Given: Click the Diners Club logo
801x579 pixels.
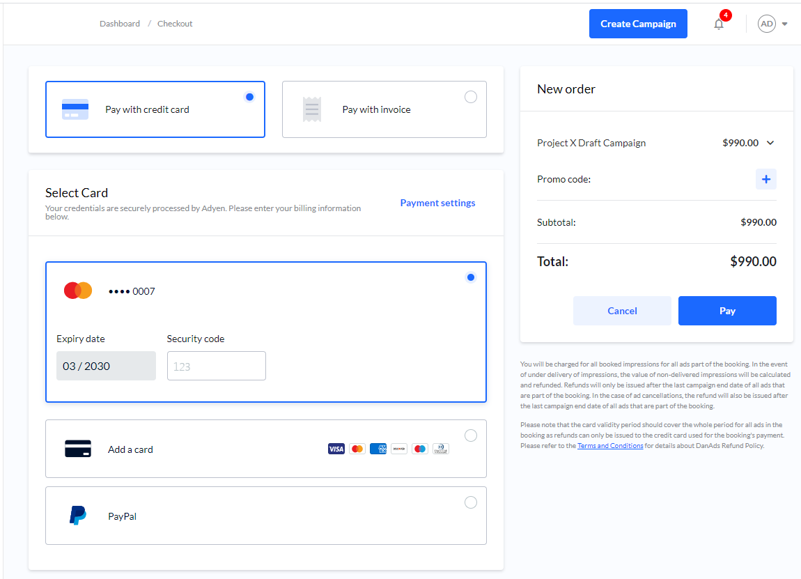Looking at the screenshot, I should click(441, 449).
